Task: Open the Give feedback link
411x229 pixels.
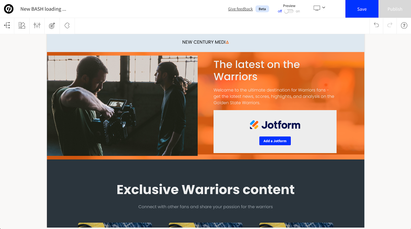Action: (240, 9)
